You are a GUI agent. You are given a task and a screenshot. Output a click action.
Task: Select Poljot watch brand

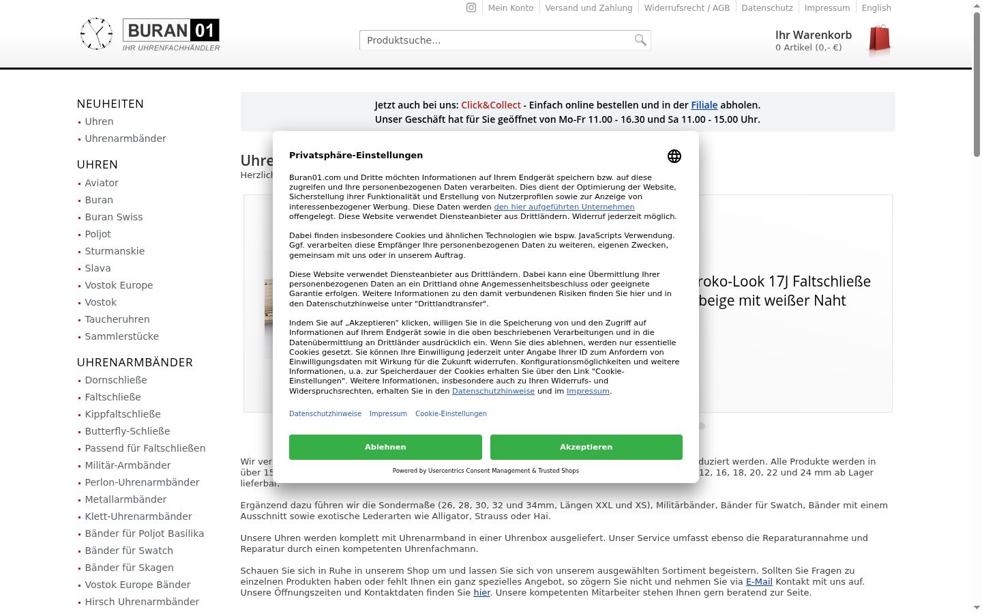point(98,234)
